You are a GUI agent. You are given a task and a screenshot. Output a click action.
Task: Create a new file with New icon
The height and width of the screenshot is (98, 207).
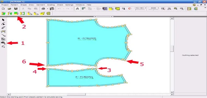coord(3,9)
